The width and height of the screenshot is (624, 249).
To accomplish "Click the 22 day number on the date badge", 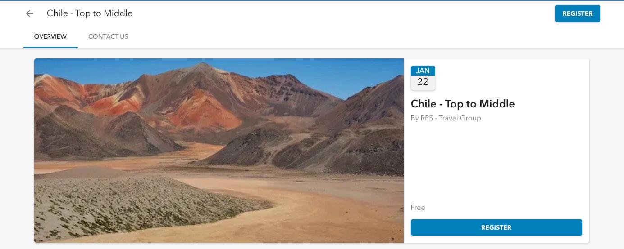I will tap(423, 82).
